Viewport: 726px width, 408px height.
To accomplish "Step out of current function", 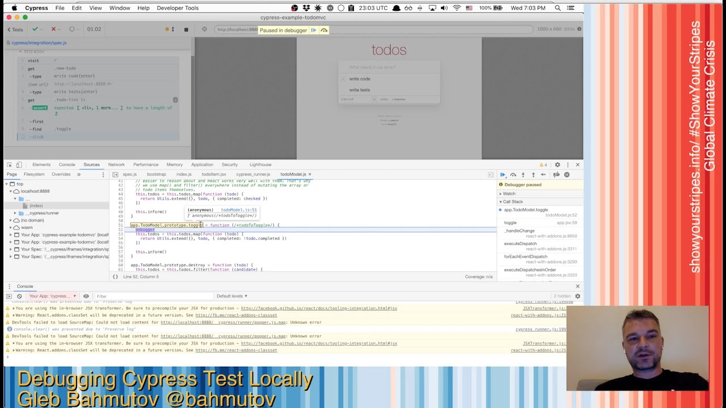I will (x=533, y=175).
